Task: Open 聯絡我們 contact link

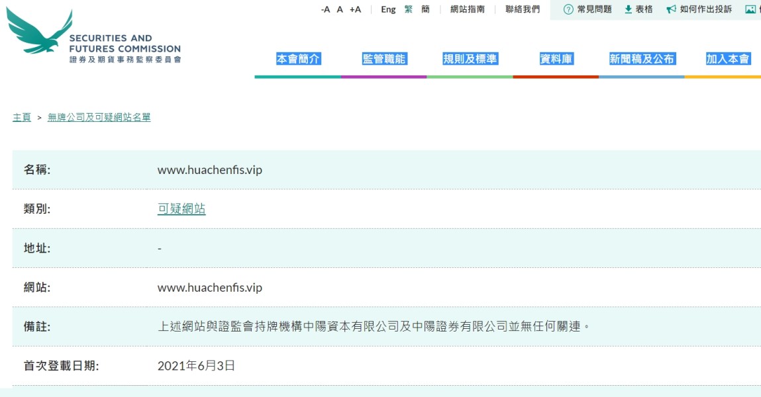Action: point(523,9)
